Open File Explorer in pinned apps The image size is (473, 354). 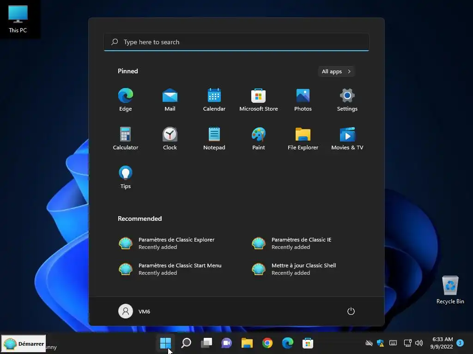pyautogui.click(x=303, y=138)
